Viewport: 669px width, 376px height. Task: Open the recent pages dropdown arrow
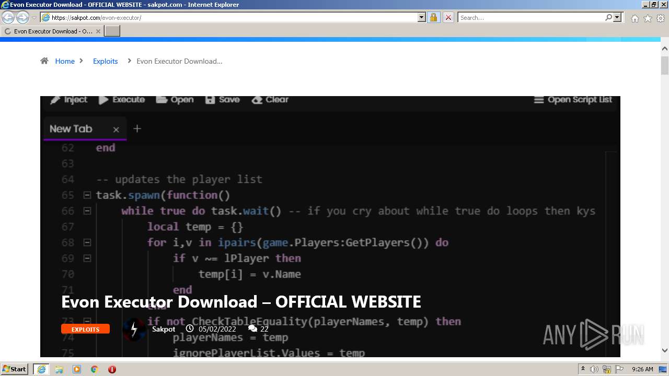(x=34, y=18)
